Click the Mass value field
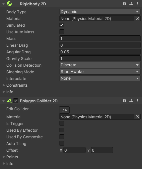Viewport: 142px width, 169px height. (x=100, y=38)
